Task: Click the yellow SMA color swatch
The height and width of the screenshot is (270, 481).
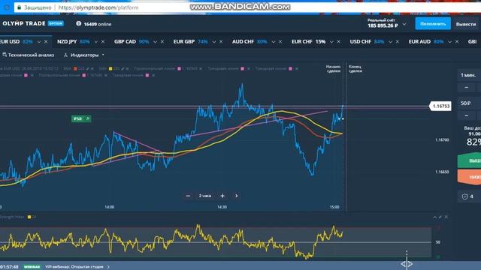Action: pos(110,69)
